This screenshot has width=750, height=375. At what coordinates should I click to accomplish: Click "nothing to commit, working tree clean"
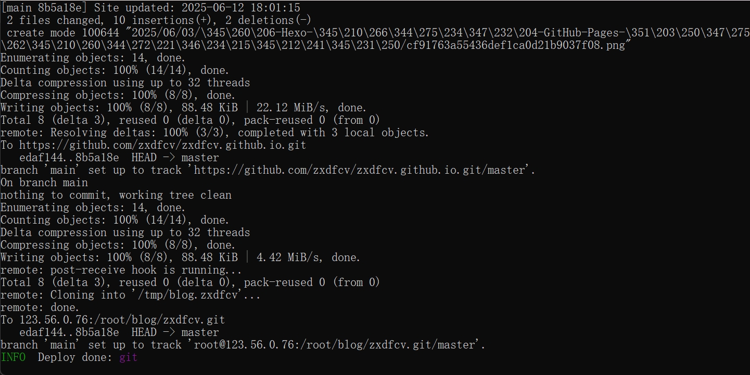click(116, 195)
